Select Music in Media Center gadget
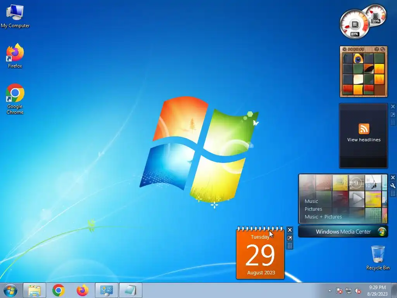397x298 pixels. coord(311,201)
